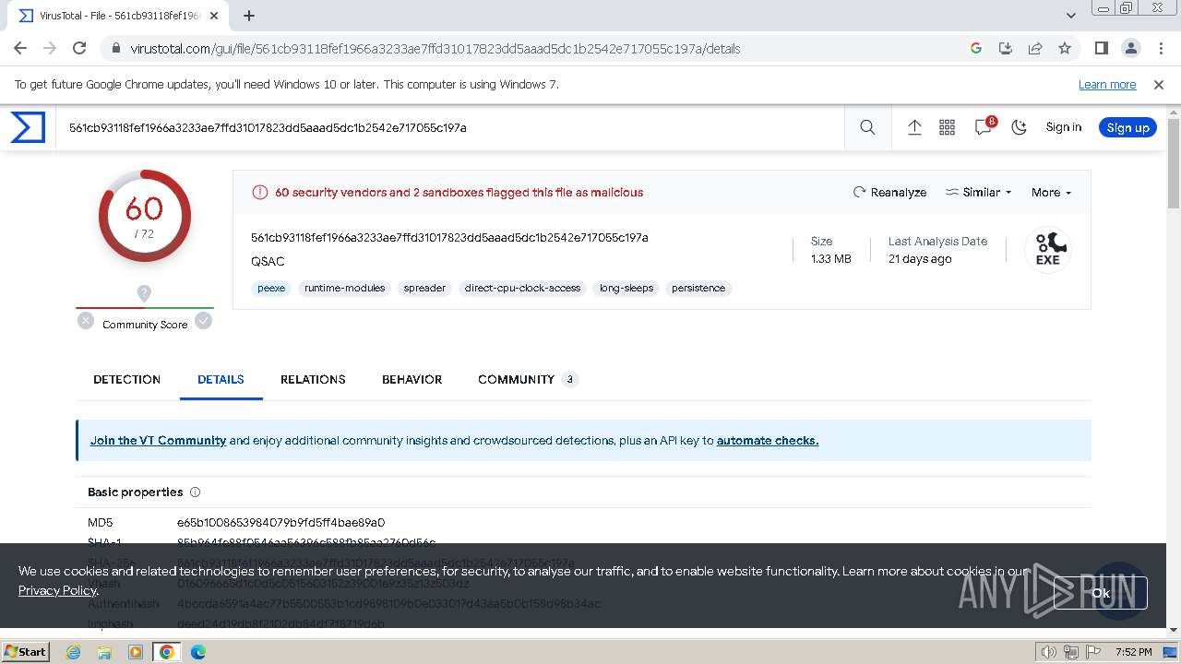Click the address bar URL

[435, 49]
